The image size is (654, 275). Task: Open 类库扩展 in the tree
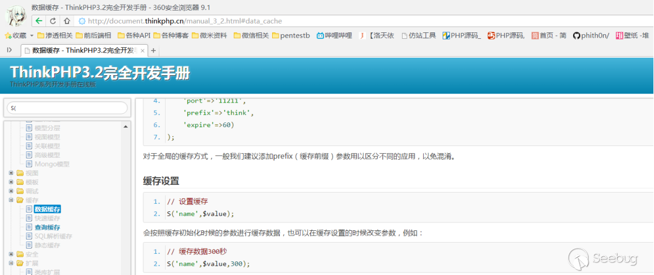coord(47,272)
